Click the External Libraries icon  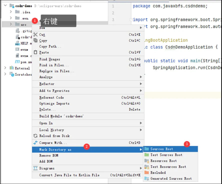point(11,68)
